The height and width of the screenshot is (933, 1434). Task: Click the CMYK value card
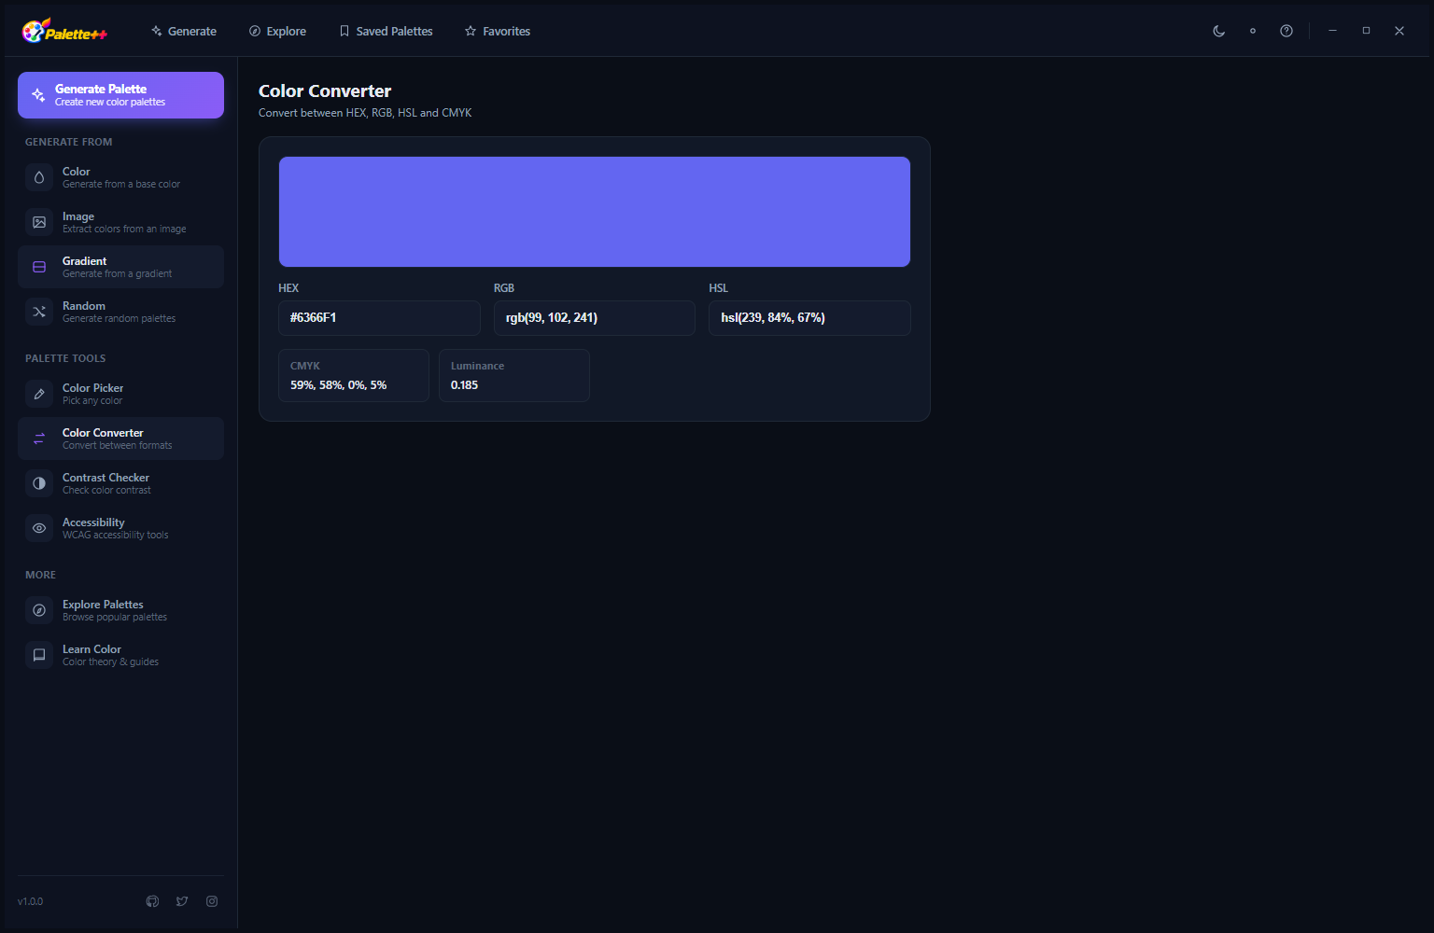point(354,375)
